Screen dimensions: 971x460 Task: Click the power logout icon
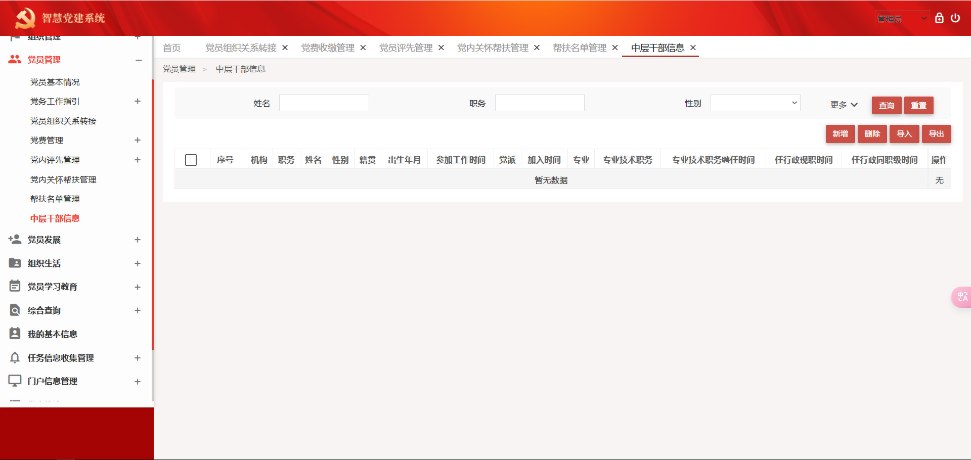[955, 18]
